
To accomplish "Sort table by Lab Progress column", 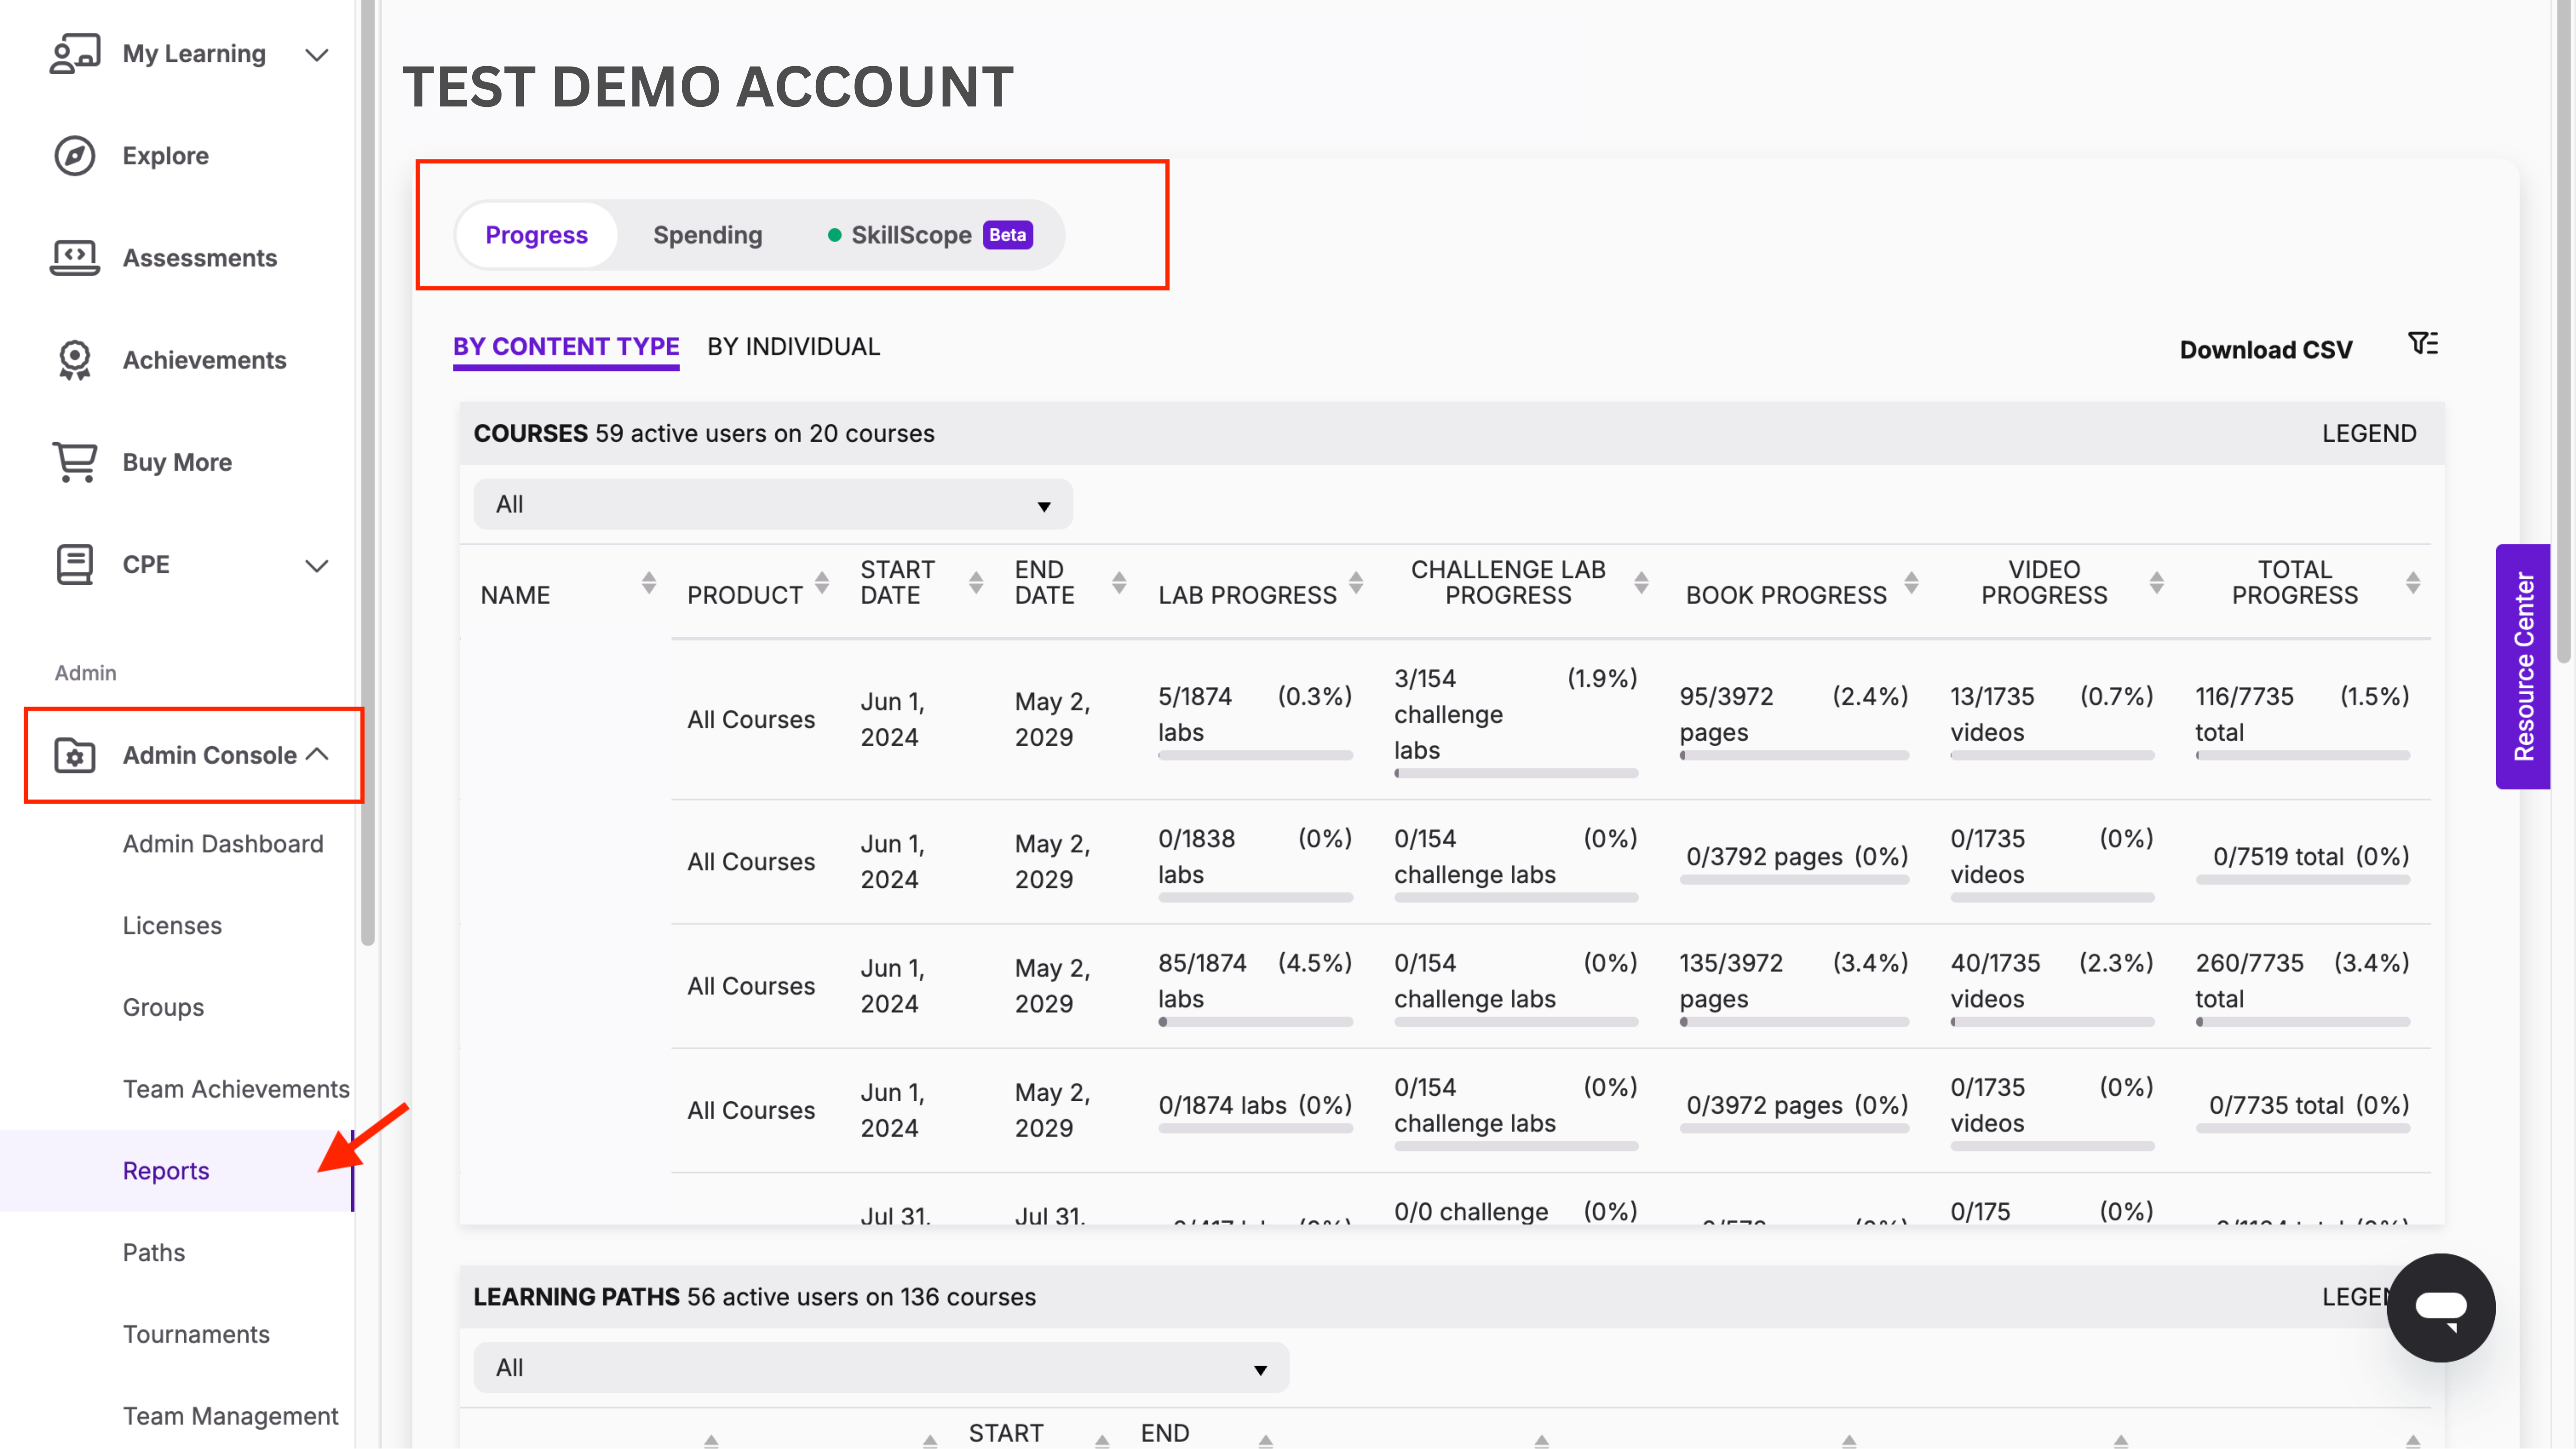I will [1356, 582].
